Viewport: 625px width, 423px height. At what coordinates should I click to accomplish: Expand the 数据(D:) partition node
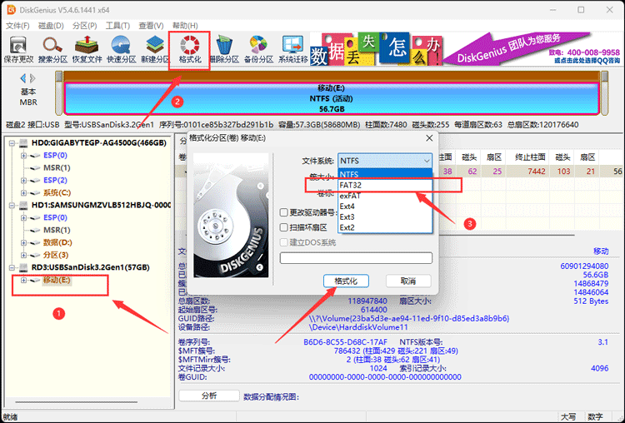click(x=23, y=242)
